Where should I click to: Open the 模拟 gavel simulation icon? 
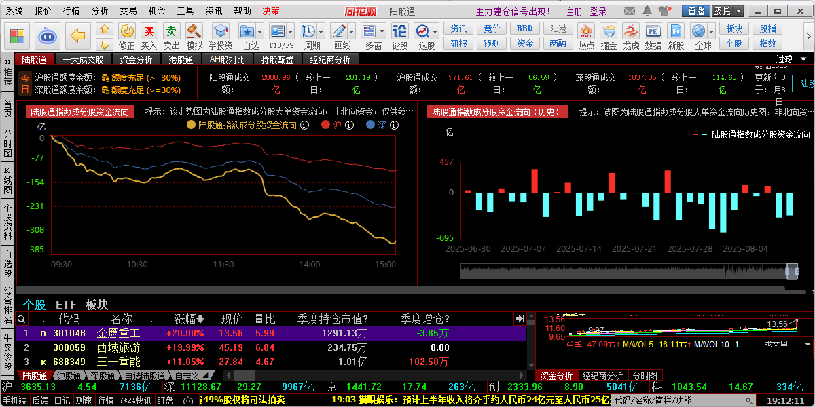pyautogui.click(x=194, y=32)
